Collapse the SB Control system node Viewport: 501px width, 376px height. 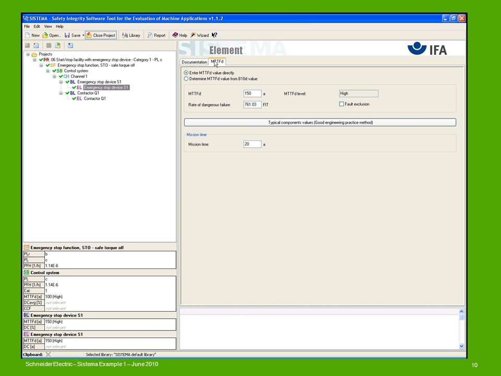(47, 71)
